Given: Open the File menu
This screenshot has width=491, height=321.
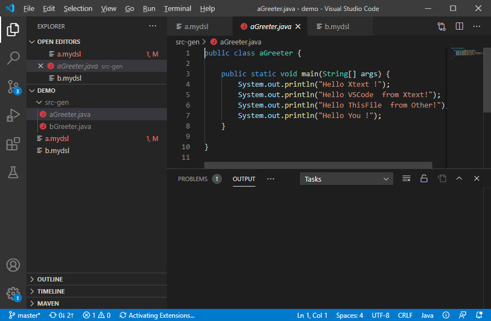Looking at the screenshot, I should (x=29, y=8).
